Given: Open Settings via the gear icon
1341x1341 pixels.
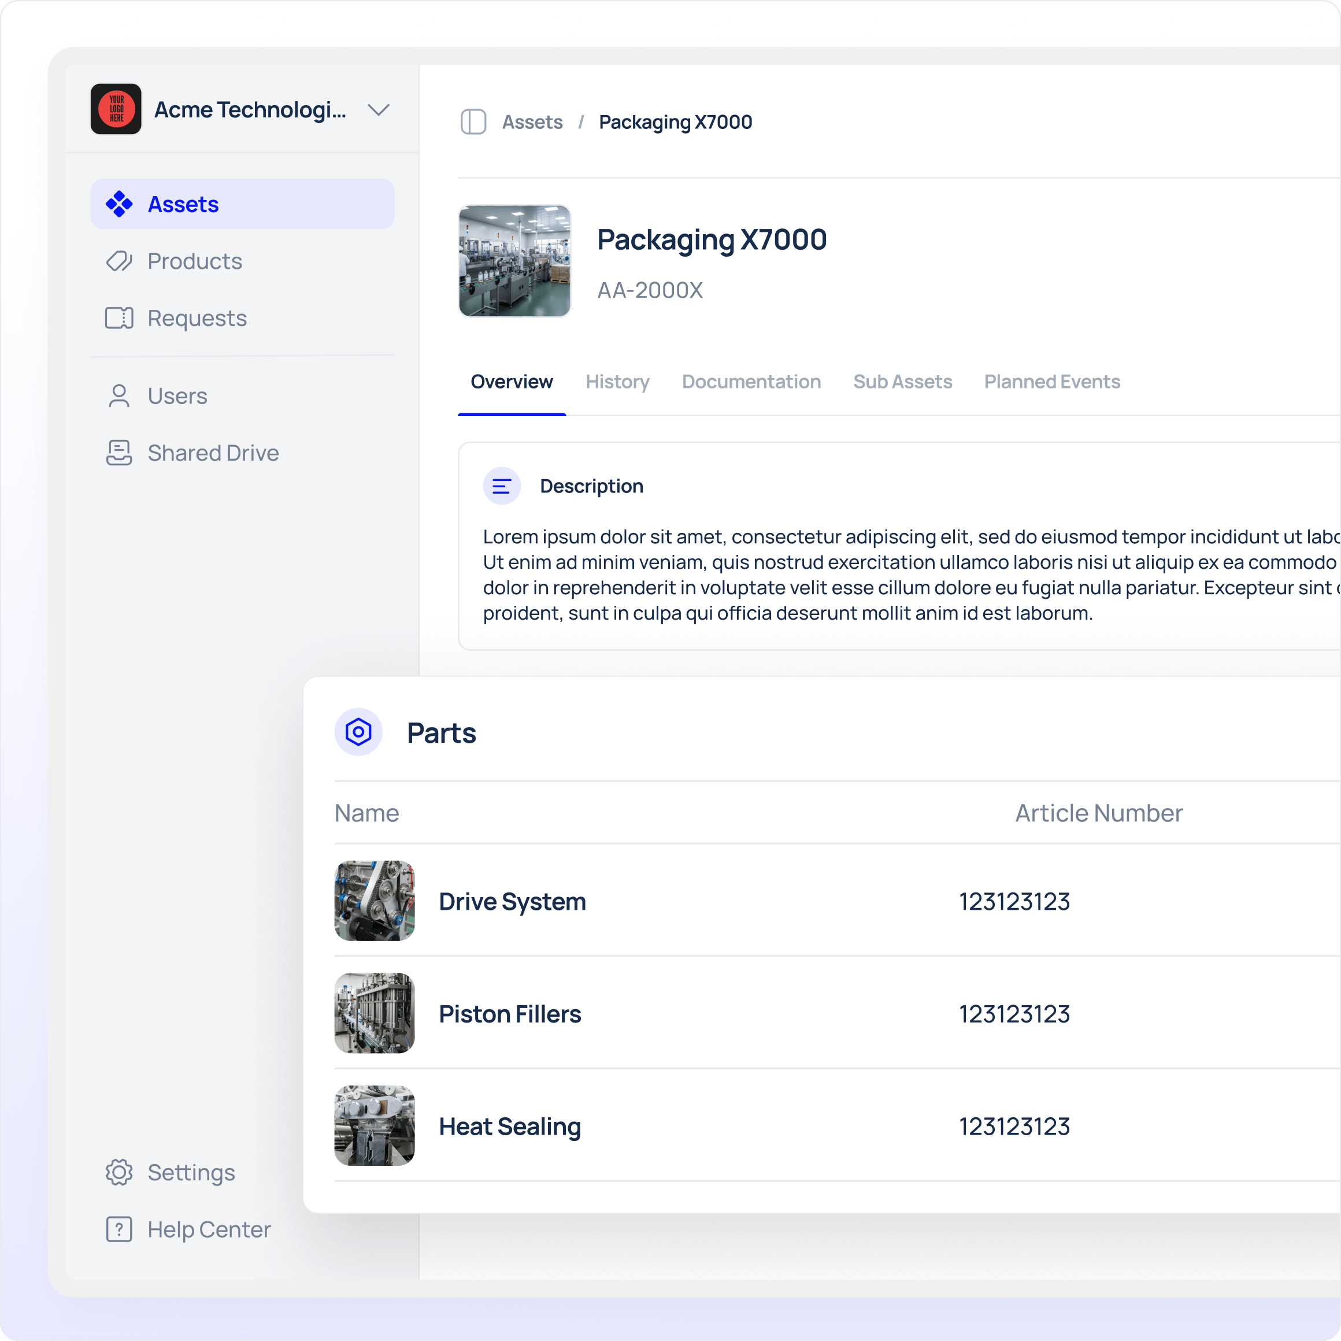Looking at the screenshot, I should (118, 1172).
